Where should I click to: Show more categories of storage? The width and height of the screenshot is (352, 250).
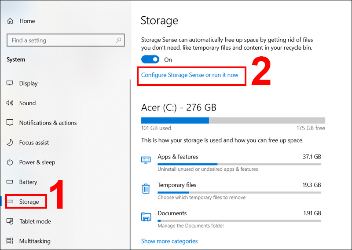point(169,241)
